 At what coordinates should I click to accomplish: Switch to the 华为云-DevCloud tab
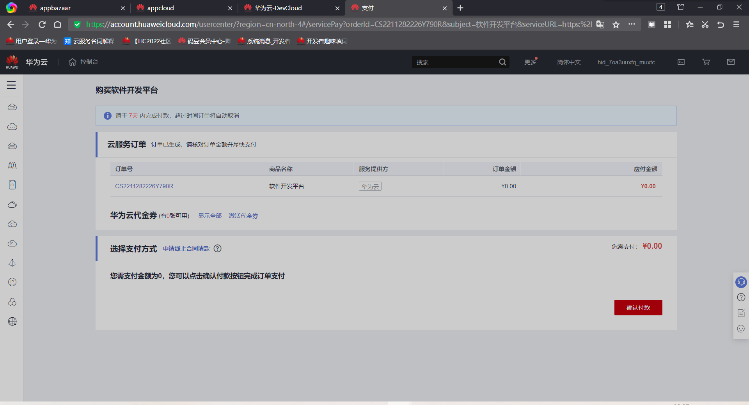click(x=291, y=8)
